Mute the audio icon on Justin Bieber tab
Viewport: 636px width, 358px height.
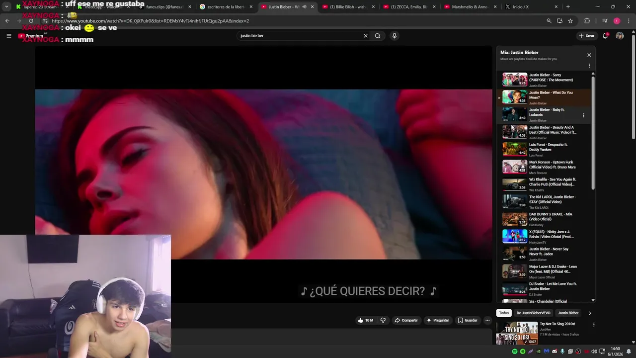click(x=304, y=7)
